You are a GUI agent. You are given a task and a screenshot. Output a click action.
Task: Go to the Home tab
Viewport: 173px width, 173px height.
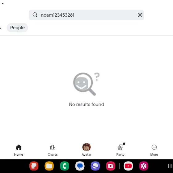click(19, 150)
